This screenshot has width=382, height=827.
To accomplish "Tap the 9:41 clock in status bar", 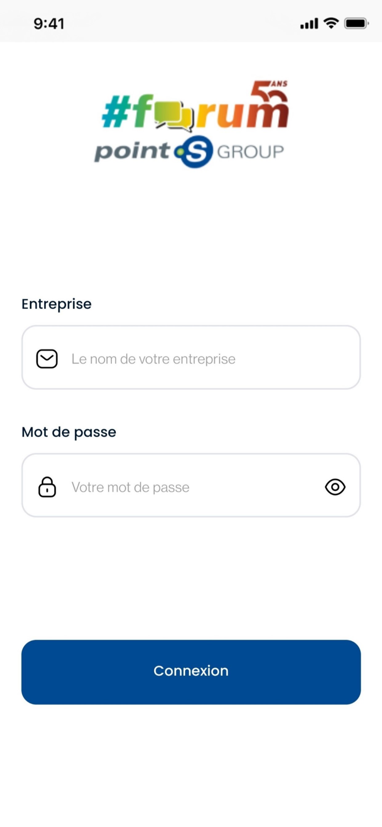I will click(x=49, y=24).
